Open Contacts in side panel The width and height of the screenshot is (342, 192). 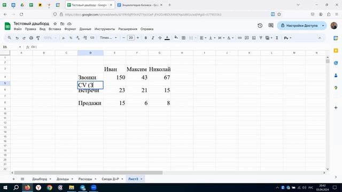336,75
